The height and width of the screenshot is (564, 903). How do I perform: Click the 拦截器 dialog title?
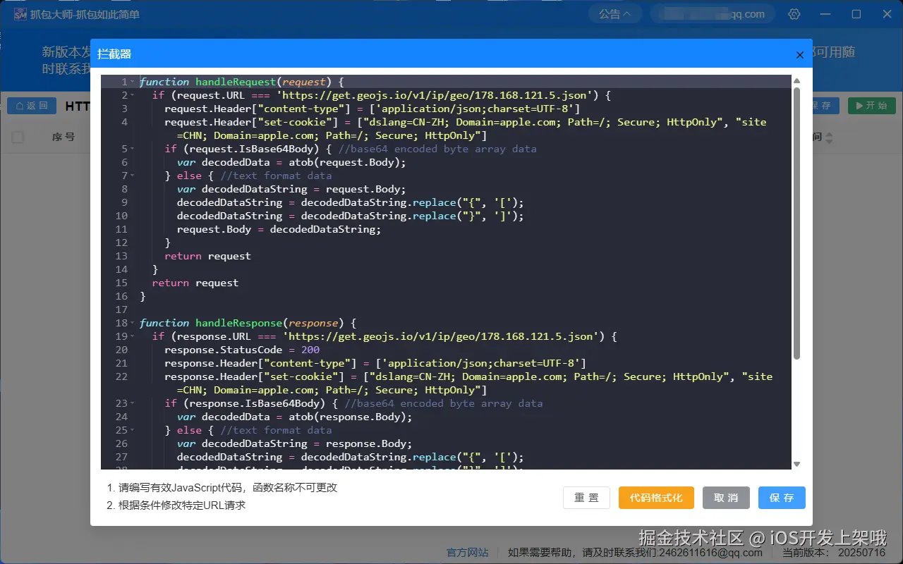(x=114, y=54)
